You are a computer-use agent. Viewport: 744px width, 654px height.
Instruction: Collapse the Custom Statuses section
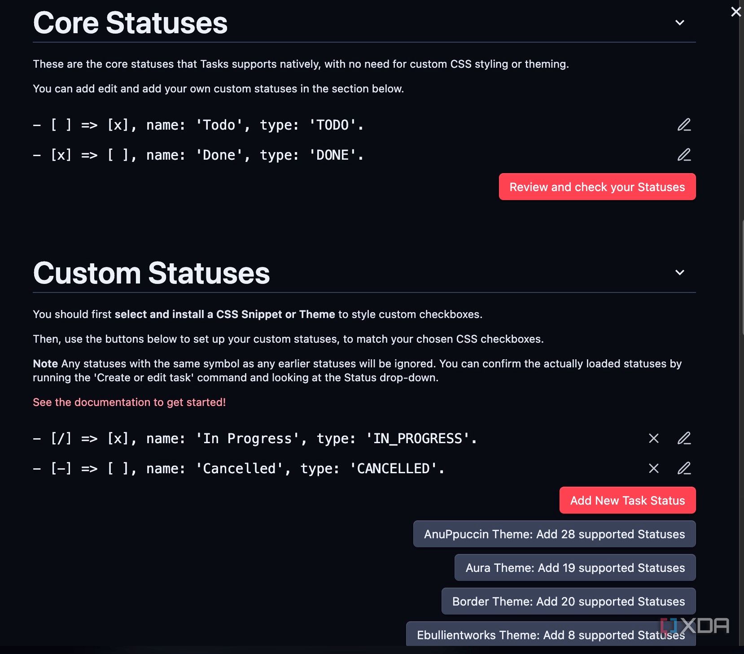tap(680, 272)
